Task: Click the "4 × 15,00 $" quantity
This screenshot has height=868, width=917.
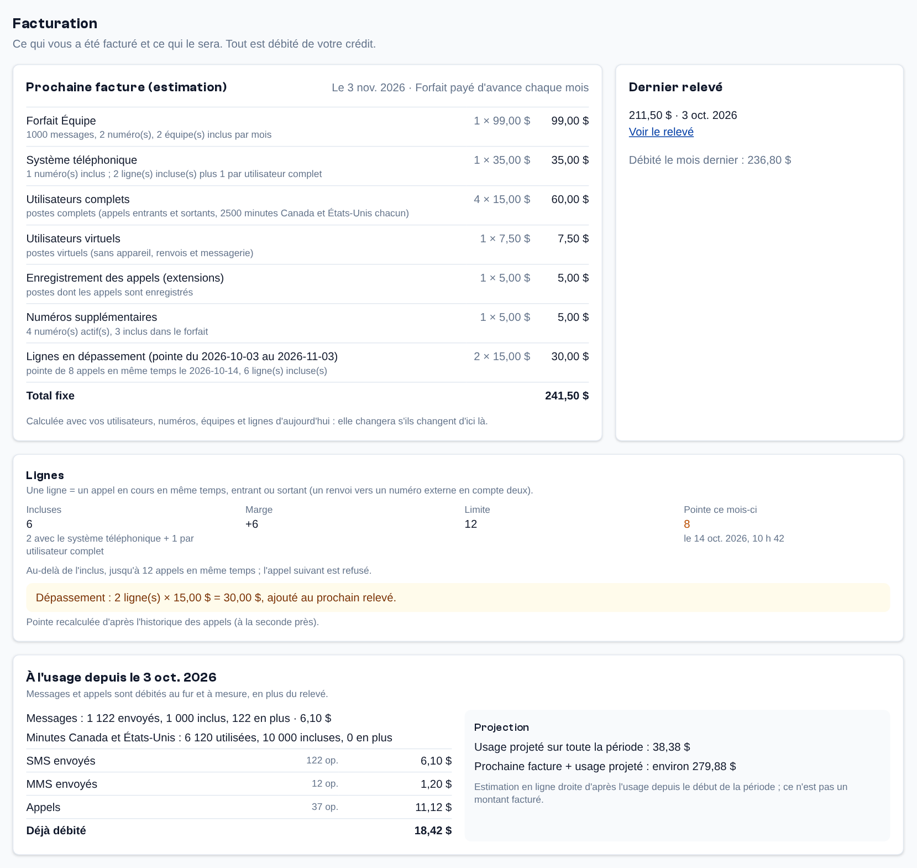Action: [502, 199]
